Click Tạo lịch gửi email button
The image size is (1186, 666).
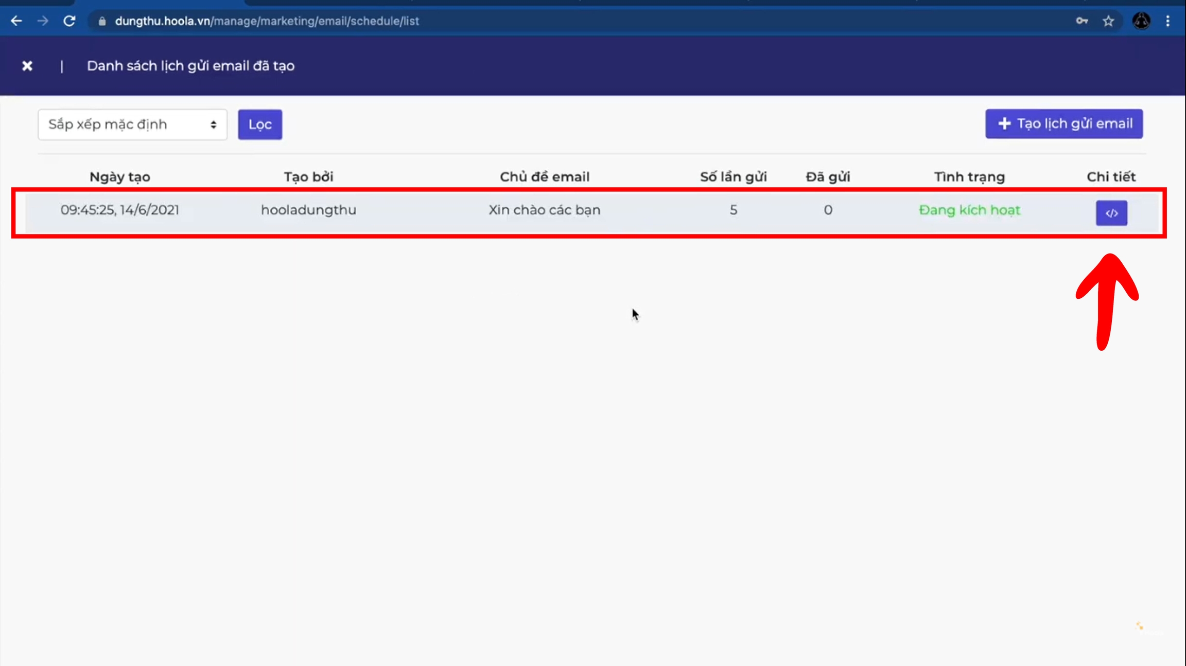(x=1063, y=124)
